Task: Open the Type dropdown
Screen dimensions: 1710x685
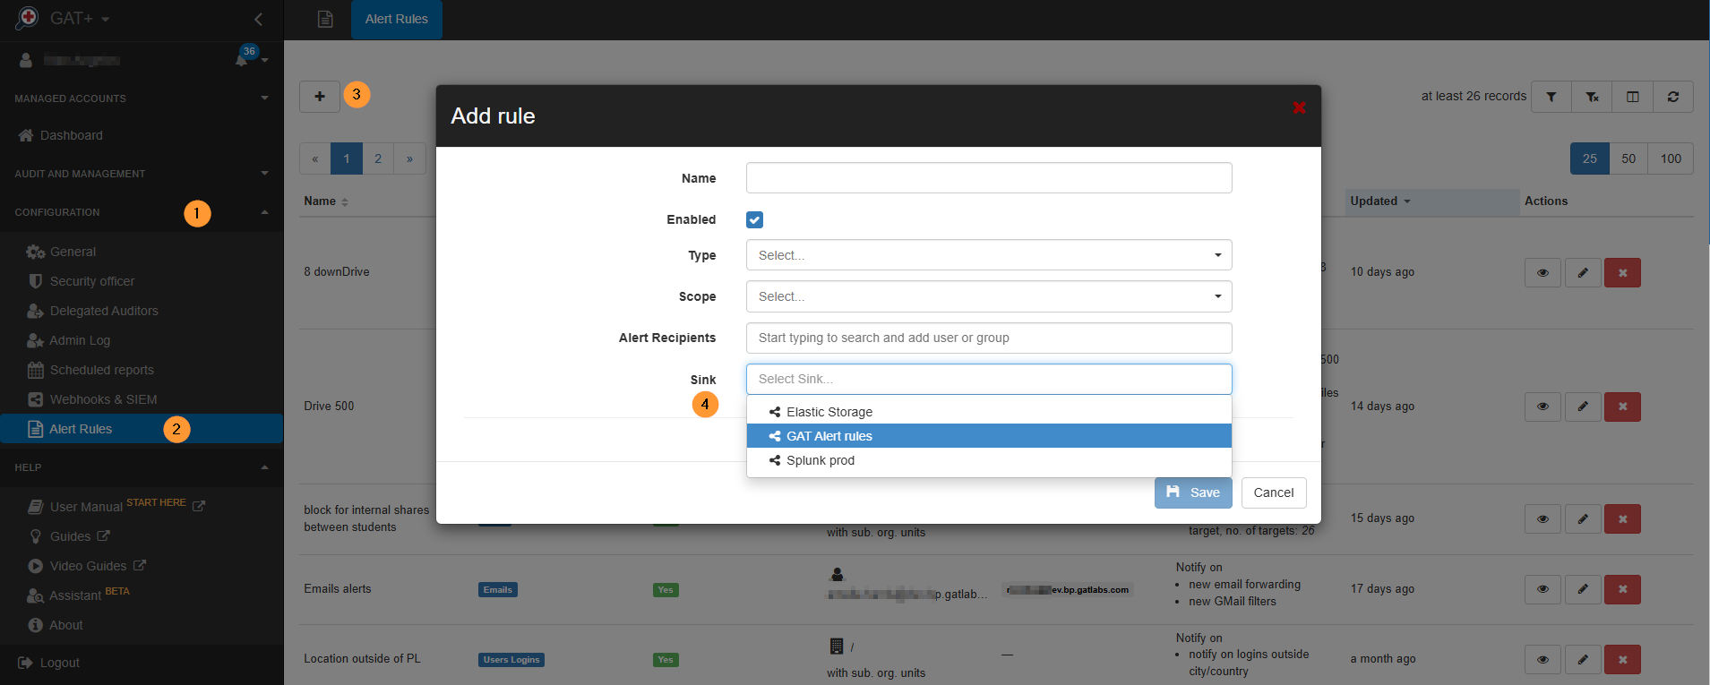Action: 989,255
